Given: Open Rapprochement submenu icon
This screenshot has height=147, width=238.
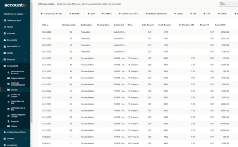Looking at the screenshot, I should tap(8, 78).
